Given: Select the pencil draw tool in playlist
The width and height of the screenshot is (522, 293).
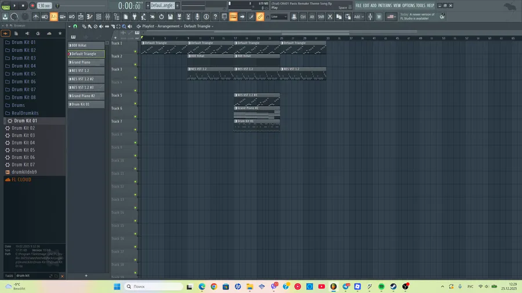Looking at the screenshot, I should pyautogui.click(x=84, y=26).
